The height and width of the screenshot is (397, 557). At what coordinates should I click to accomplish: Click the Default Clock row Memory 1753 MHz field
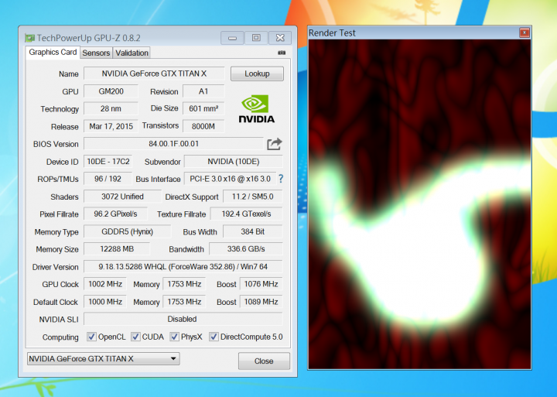(184, 302)
